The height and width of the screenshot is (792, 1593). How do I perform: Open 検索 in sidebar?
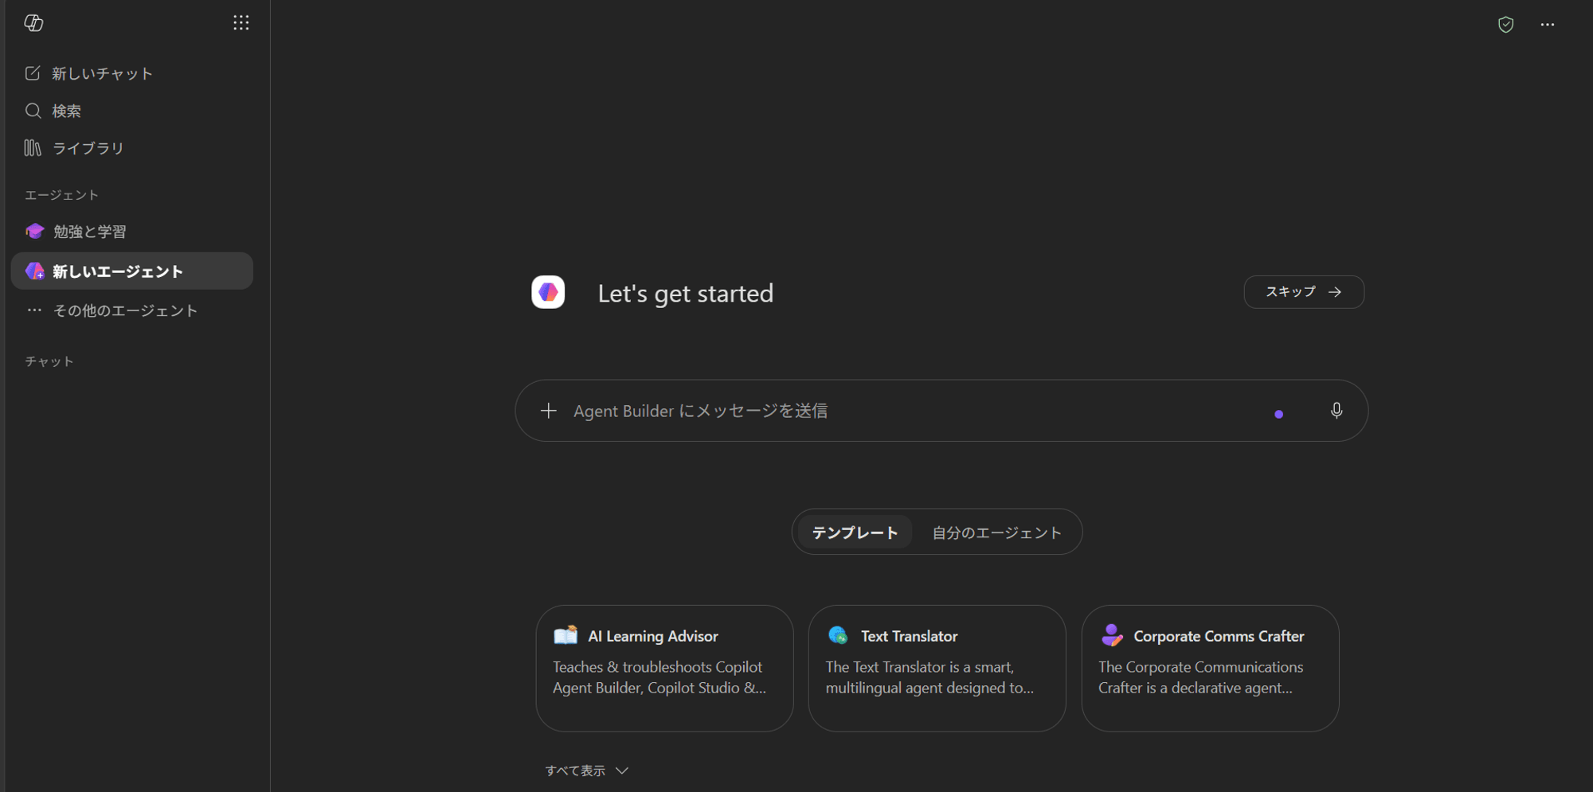coord(132,111)
